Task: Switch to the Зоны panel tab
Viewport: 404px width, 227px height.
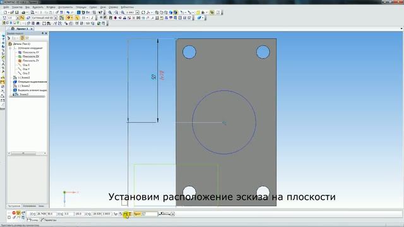Action: pos(41,206)
